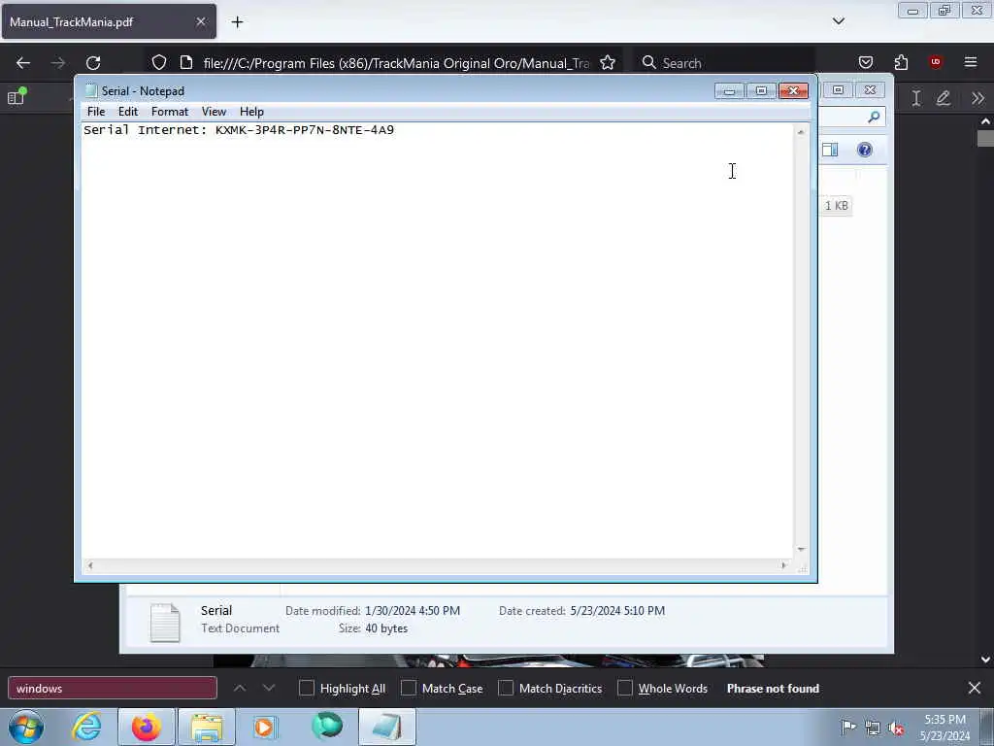This screenshot has height=746, width=994.
Task: Find previous match up arrow
Action: tap(240, 688)
